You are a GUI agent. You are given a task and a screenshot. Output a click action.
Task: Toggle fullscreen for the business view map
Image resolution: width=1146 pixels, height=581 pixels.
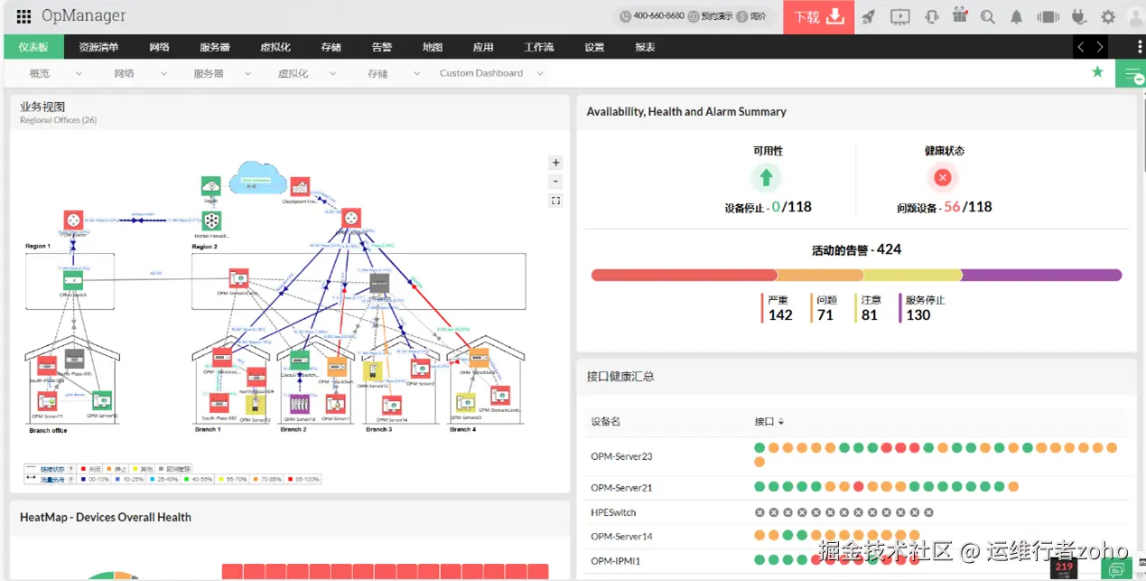(x=555, y=201)
